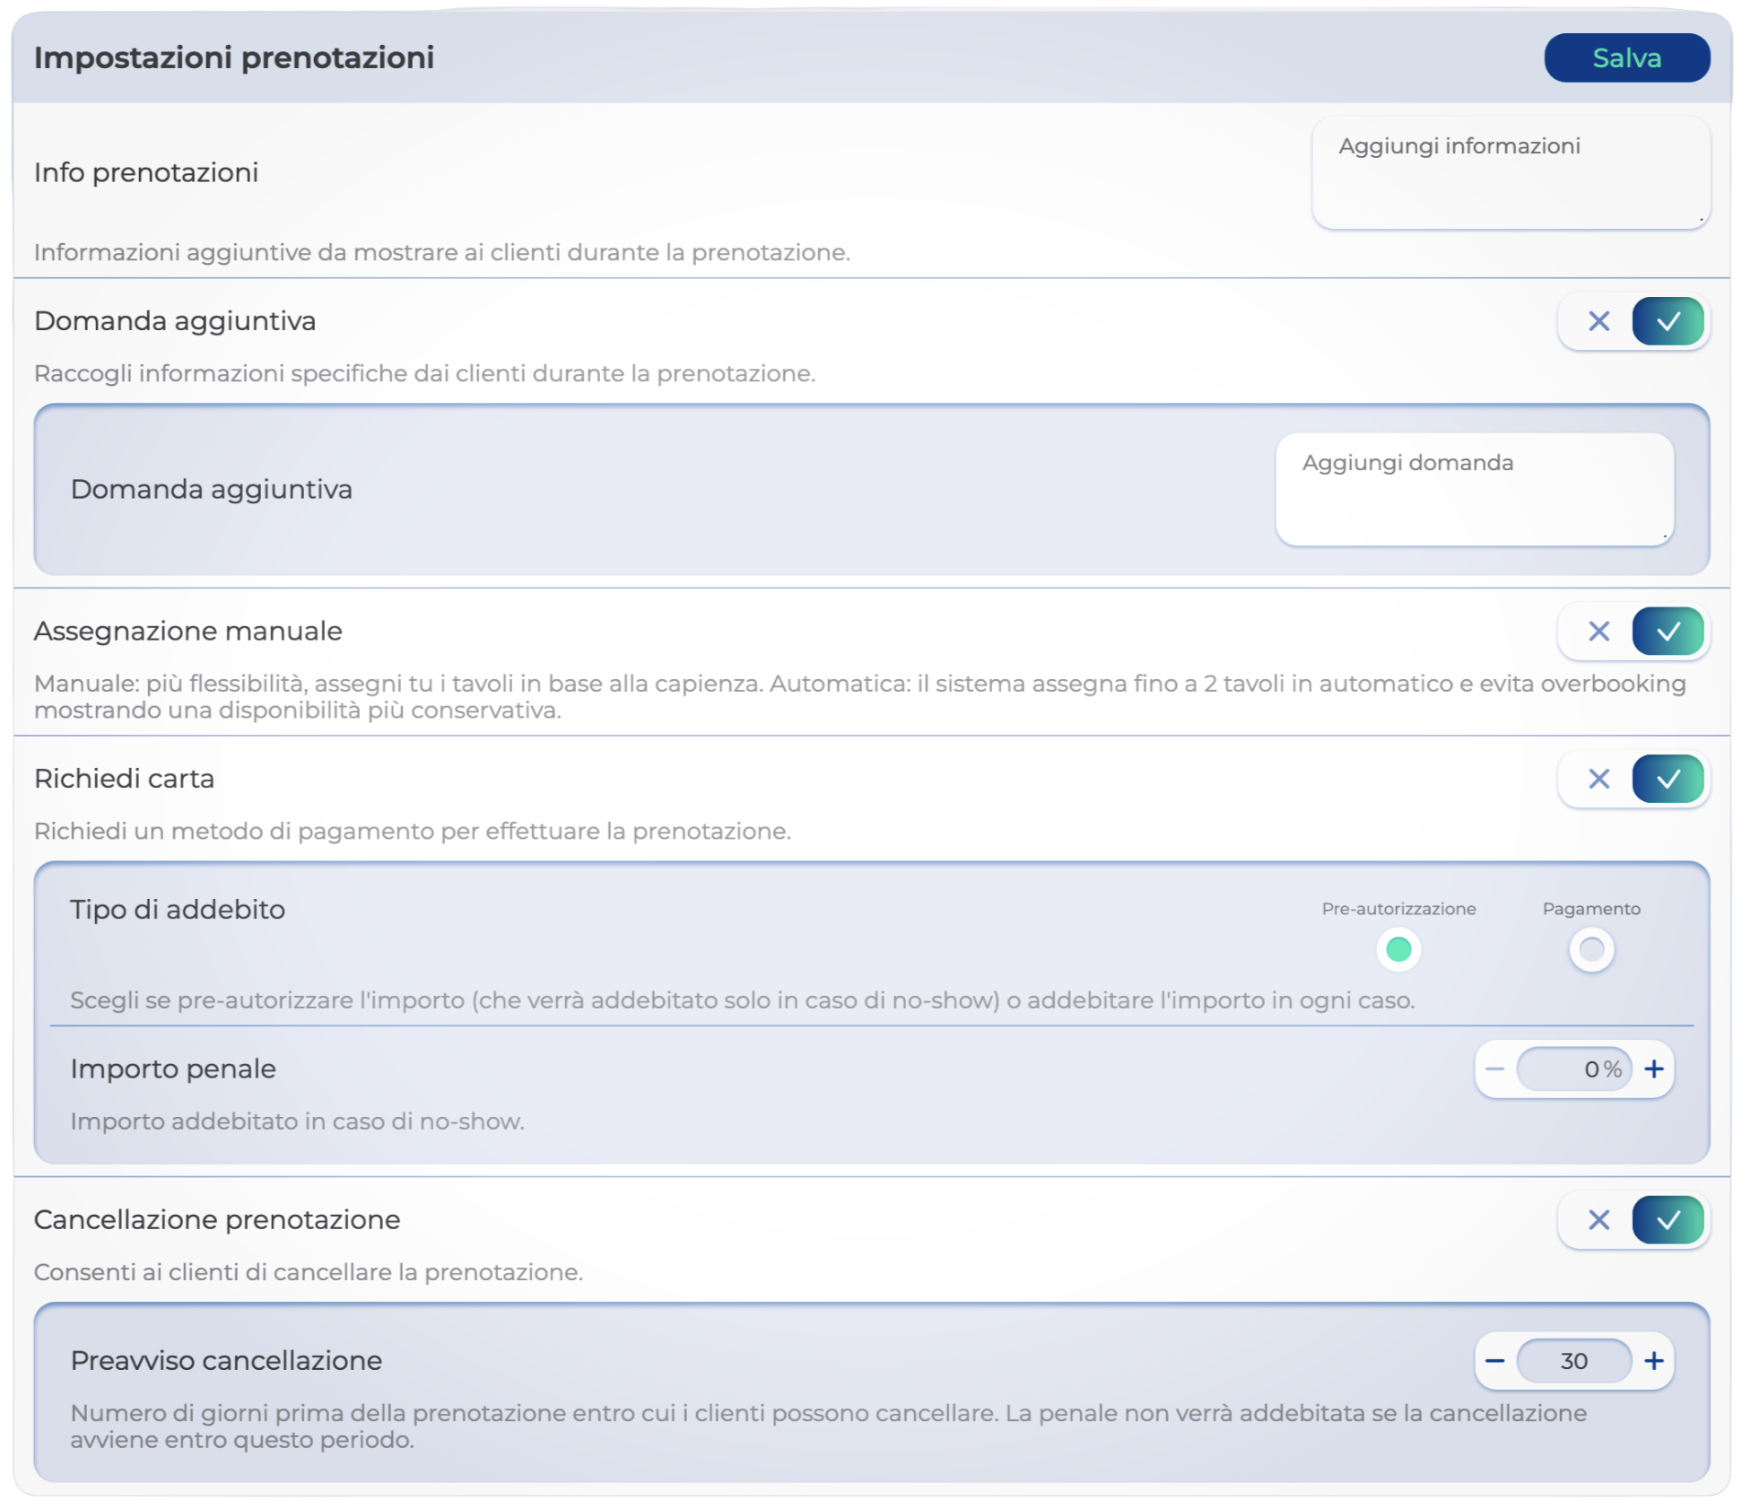1742x1509 pixels.
Task: Decrease Preavviso cancellazione with minus icon
Action: [x=1494, y=1361]
